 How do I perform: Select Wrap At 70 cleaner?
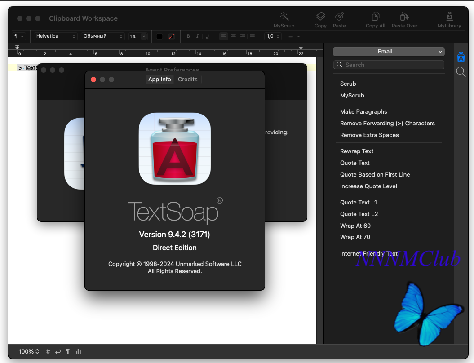(355, 237)
